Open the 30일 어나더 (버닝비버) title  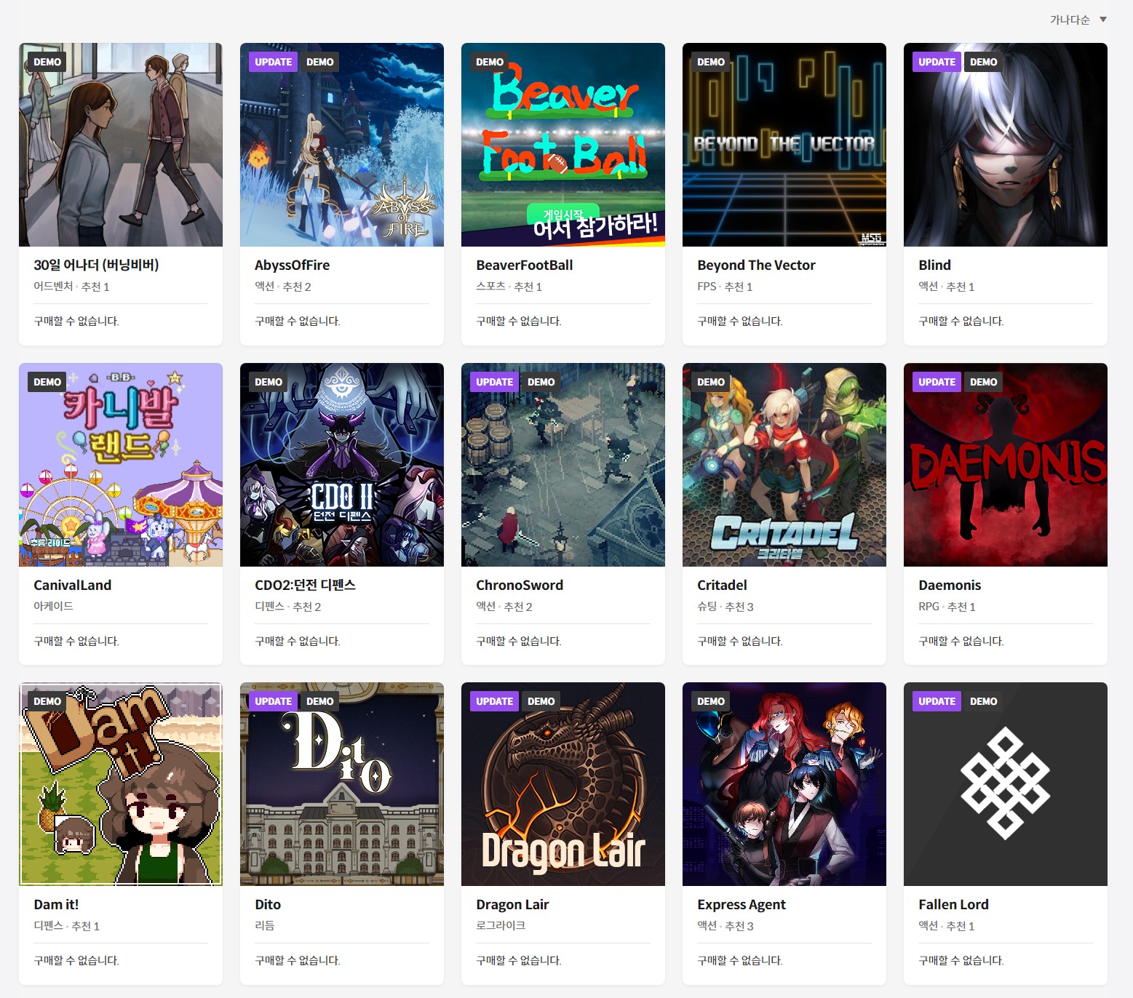pos(96,265)
